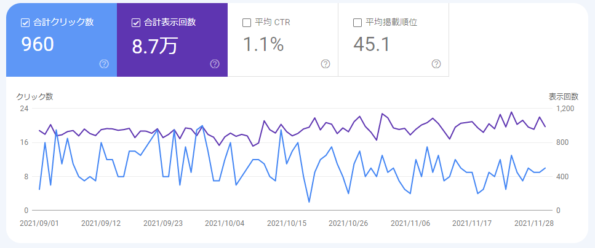Click the 合計表示回数 label text
The height and width of the screenshot is (248, 595).
click(170, 22)
